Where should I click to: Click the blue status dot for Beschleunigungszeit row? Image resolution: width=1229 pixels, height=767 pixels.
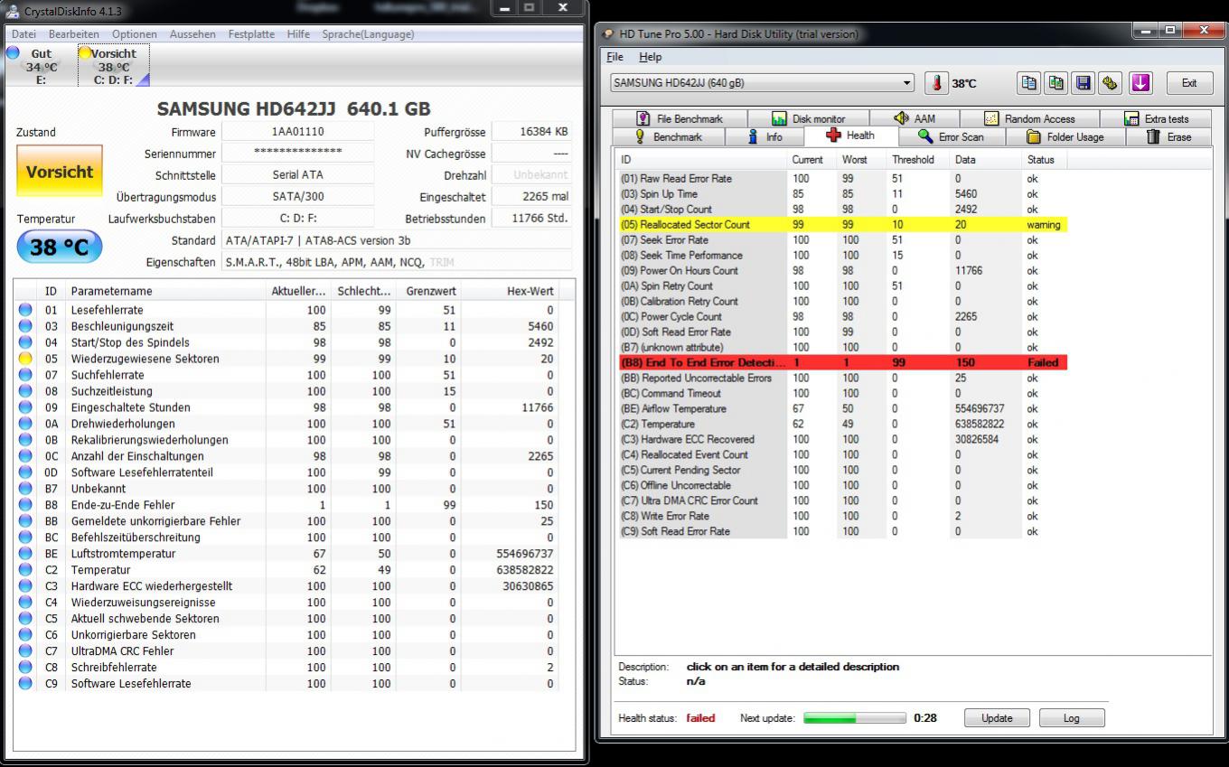[x=25, y=326]
